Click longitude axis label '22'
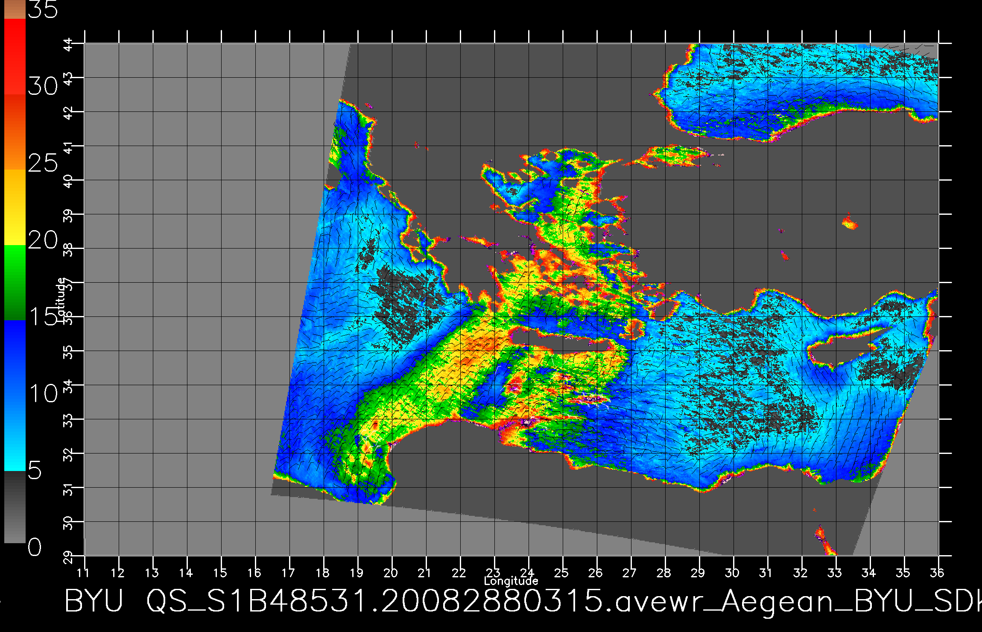Screen dimensions: 982x632 pos(459,573)
